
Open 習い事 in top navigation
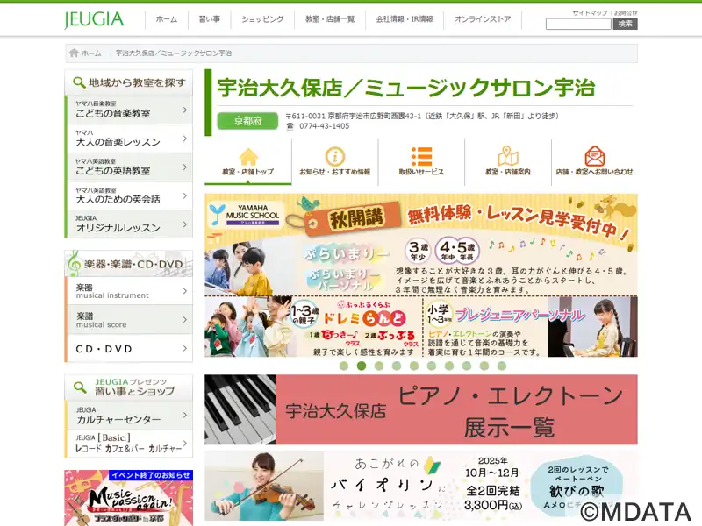pos(210,19)
